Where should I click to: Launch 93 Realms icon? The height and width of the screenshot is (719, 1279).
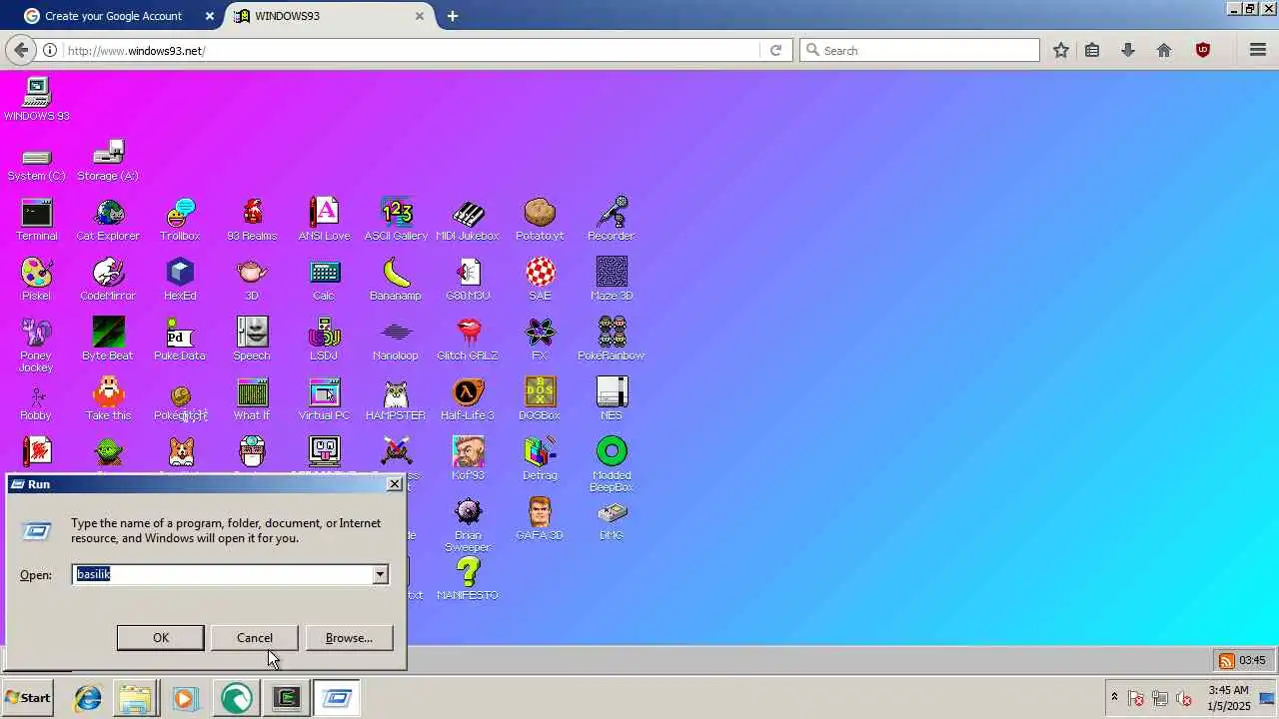(252, 220)
